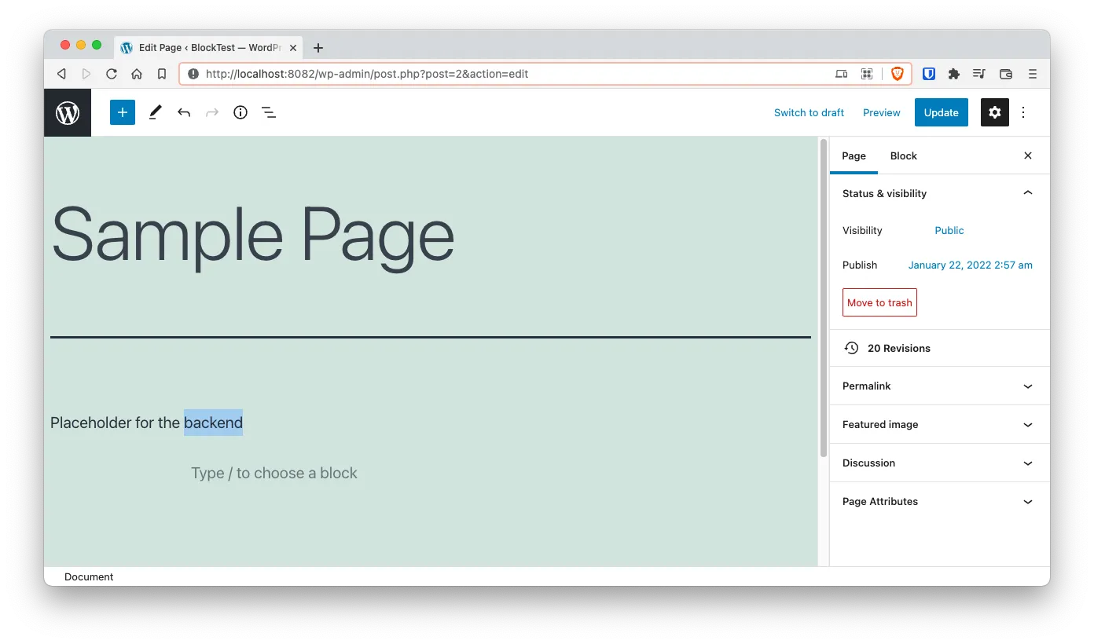
Task: Click the highlighted word 'backend'
Action: tap(214, 423)
